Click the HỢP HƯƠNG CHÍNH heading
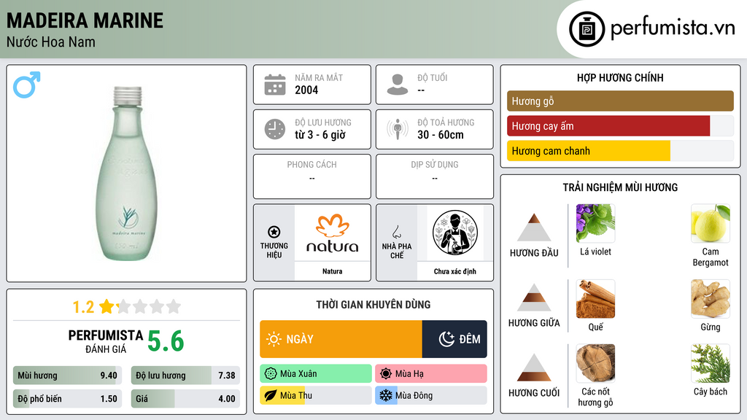The height and width of the screenshot is (420, 747). tap(620, 77)
